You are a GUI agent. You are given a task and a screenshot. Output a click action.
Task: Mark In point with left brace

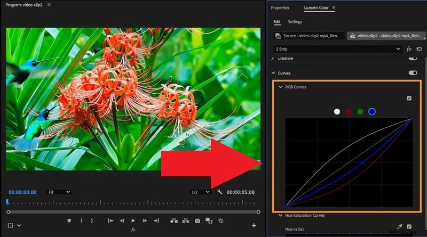coord(82,220)
